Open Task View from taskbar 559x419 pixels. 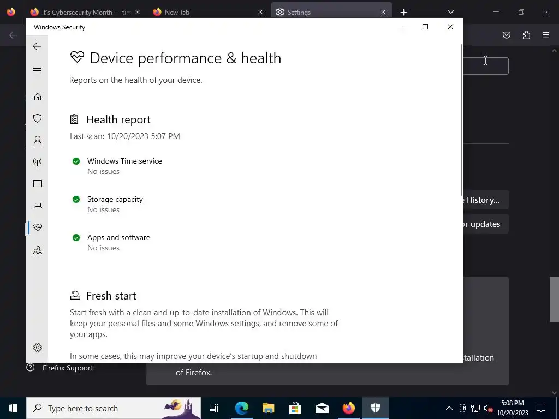[214, 408]
